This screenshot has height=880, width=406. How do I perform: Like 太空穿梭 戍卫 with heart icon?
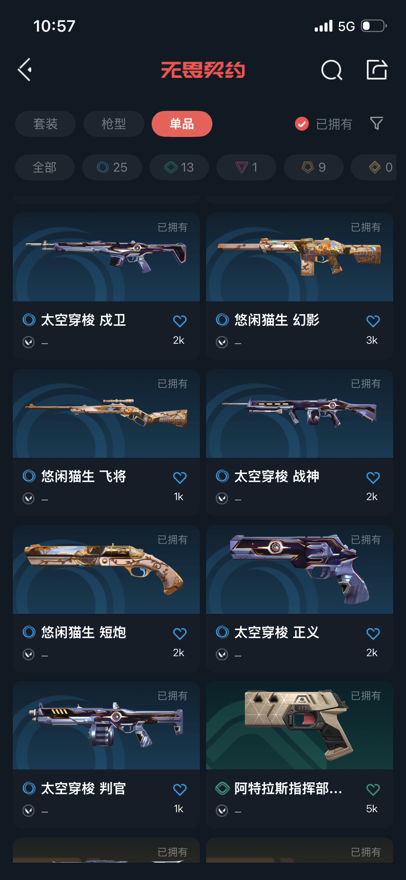point(180,321)
